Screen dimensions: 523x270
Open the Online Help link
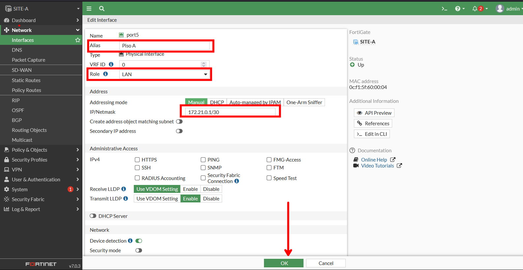(x=374, y=160)
